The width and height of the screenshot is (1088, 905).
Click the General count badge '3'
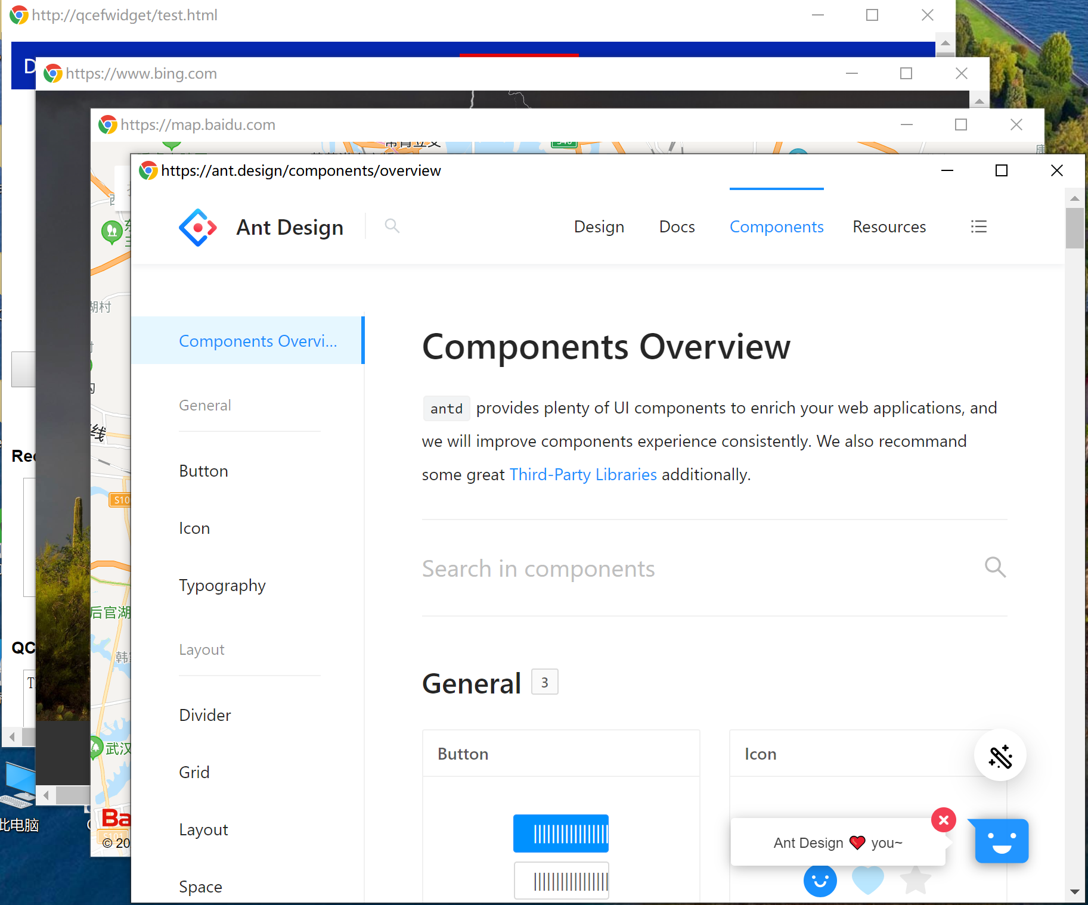[x=545, y=682]
